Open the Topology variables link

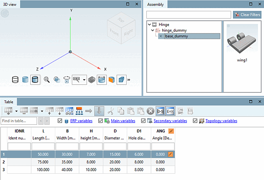click(221, 121)
